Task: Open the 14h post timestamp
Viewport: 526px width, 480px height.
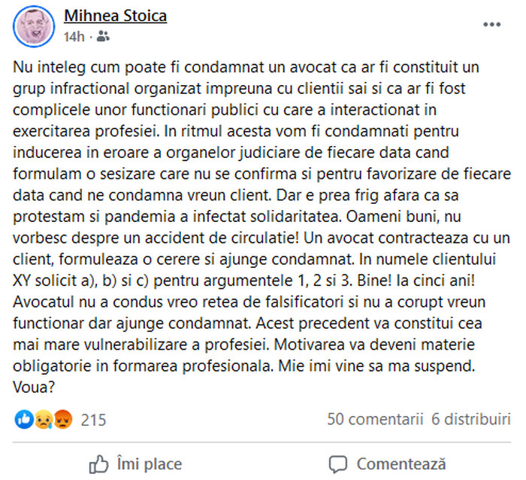Action: tap(74, 37)
